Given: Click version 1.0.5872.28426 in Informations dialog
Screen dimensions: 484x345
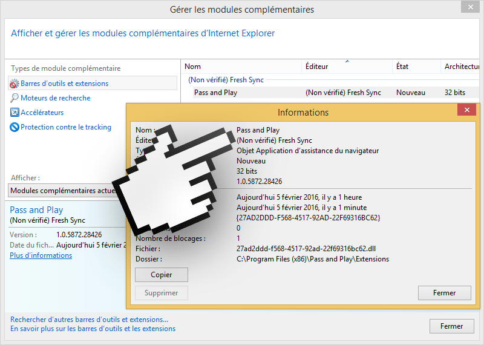Looking at the screenshot, I should (x=260, y=182).
